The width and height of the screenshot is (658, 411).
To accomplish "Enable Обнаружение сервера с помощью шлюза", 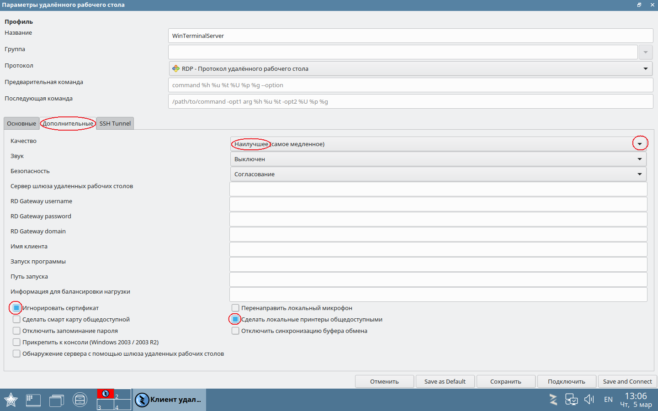I will tap(16, 353).
